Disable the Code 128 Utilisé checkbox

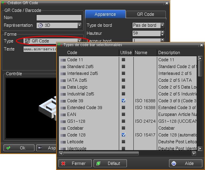(124, 135)
